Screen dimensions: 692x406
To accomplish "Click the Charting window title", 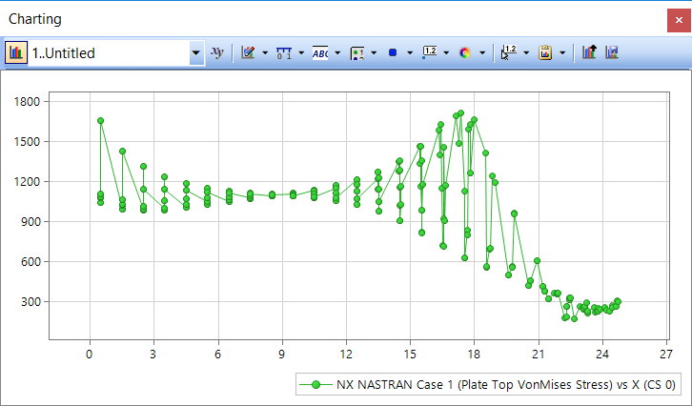I will tap(35, 19).
